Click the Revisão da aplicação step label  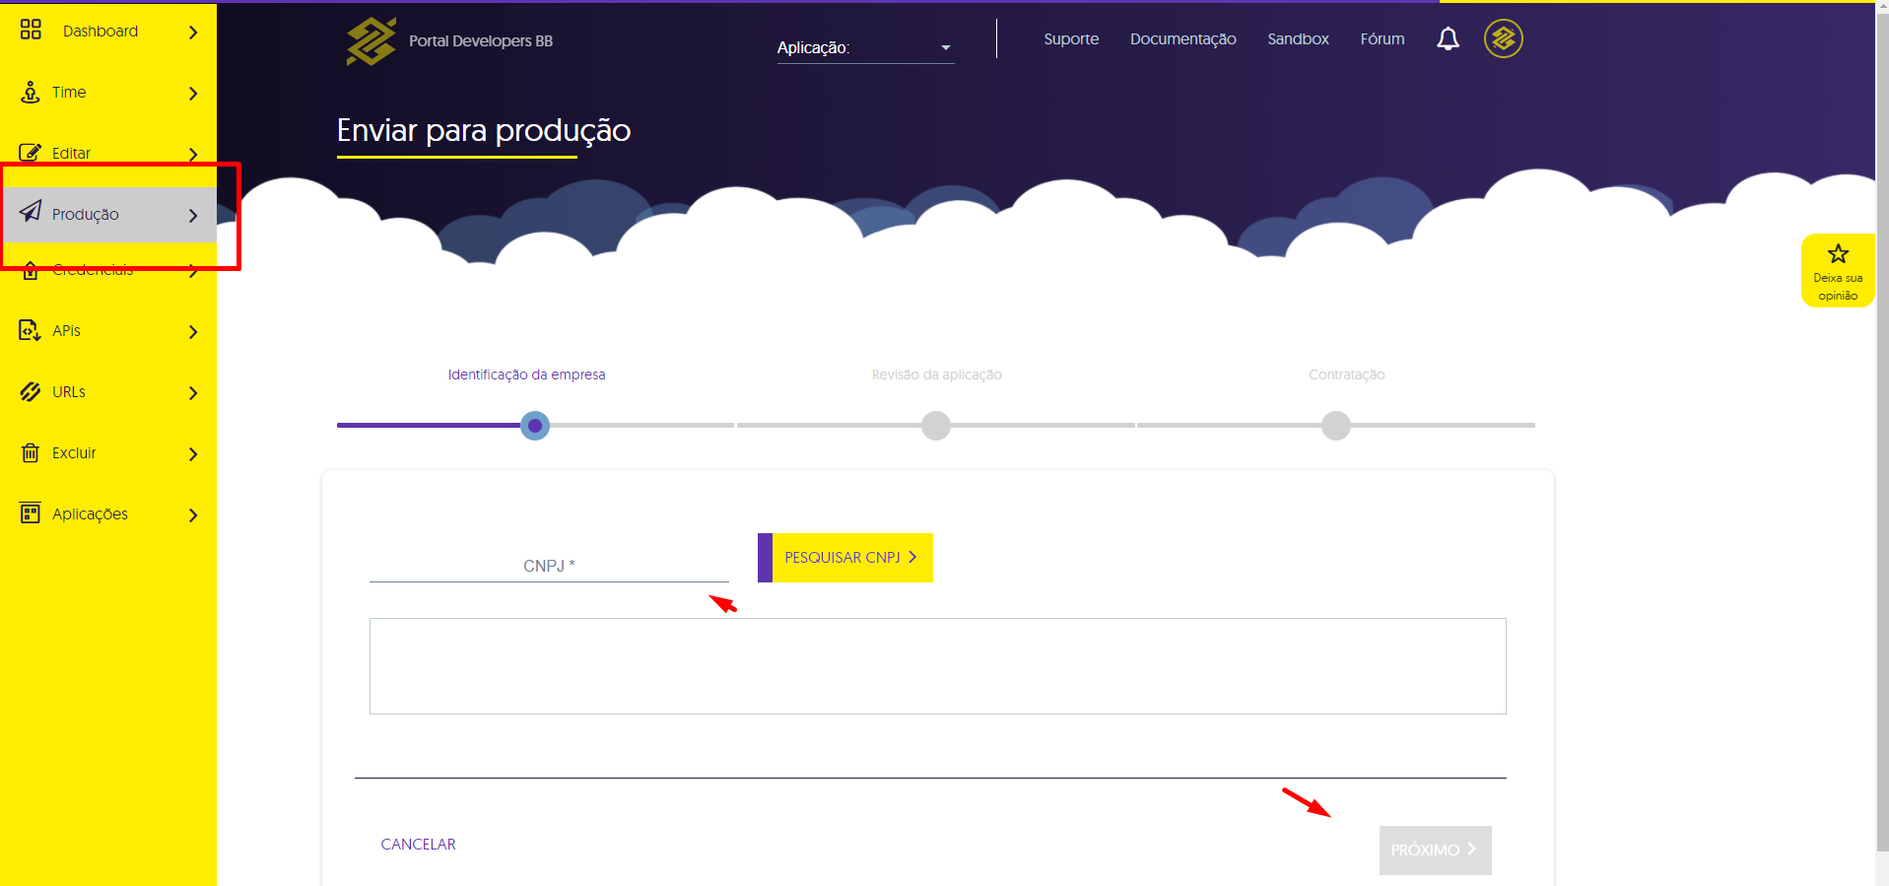point(937,375)
